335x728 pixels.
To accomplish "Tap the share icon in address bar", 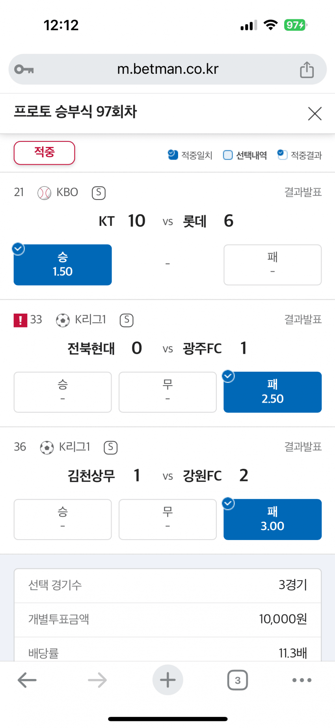I will pos(307,70).
